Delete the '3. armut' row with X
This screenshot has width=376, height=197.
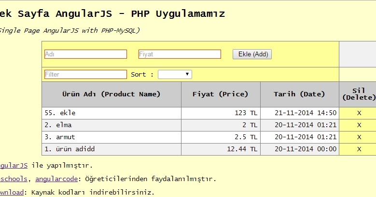point(359,137)
